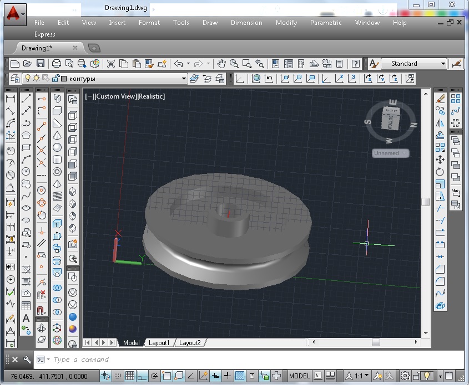The height and width of the screenshot is (385, 469).
Task: Click ViewCube BOTTOM face
Action: (x=391, y=122)
